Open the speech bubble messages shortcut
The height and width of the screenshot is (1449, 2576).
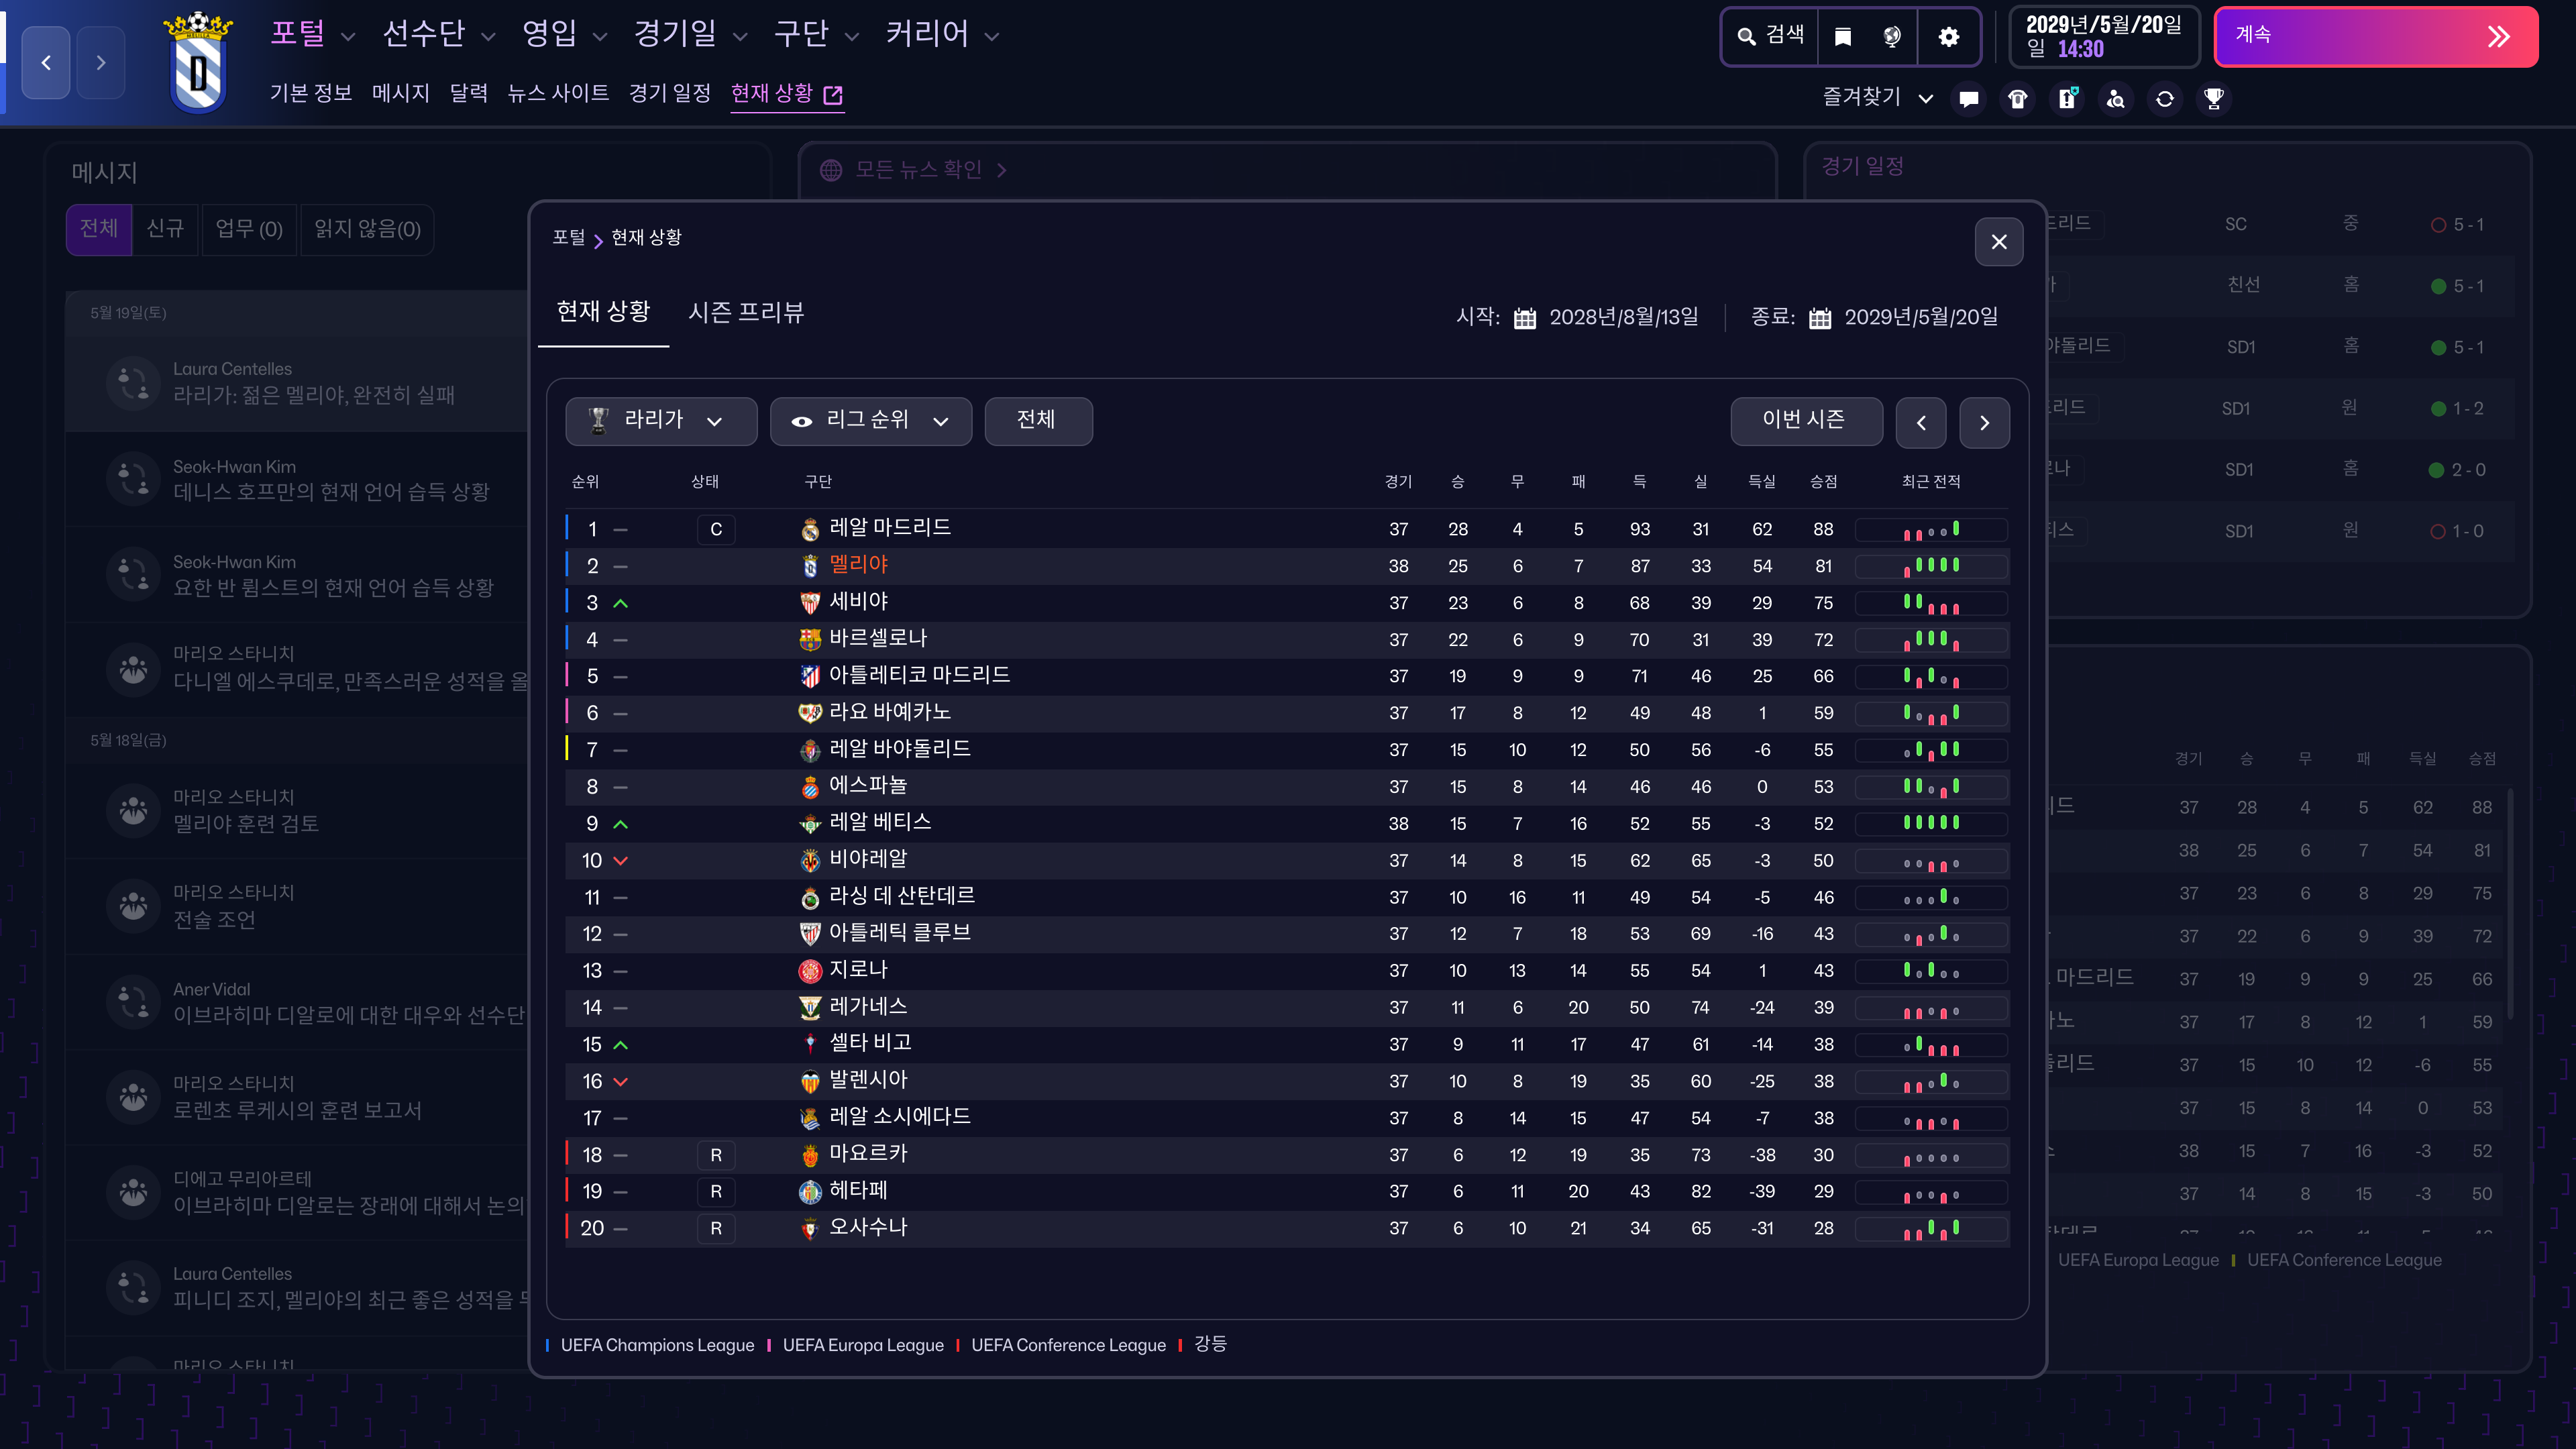click(1969, 99)
